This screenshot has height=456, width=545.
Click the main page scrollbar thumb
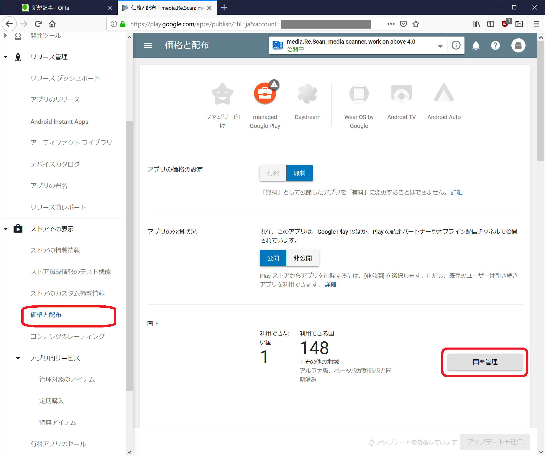541,101
